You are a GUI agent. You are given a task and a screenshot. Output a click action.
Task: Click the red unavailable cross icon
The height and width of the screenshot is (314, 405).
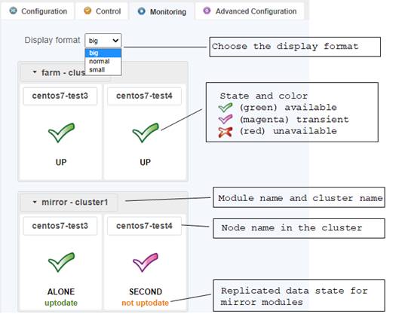pos(226,133)
